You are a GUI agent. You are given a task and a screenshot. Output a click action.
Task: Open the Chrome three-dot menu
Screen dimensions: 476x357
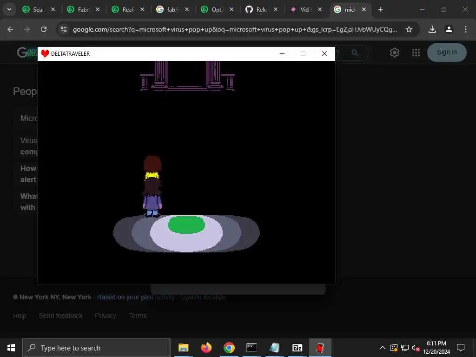tap(466, 29)
